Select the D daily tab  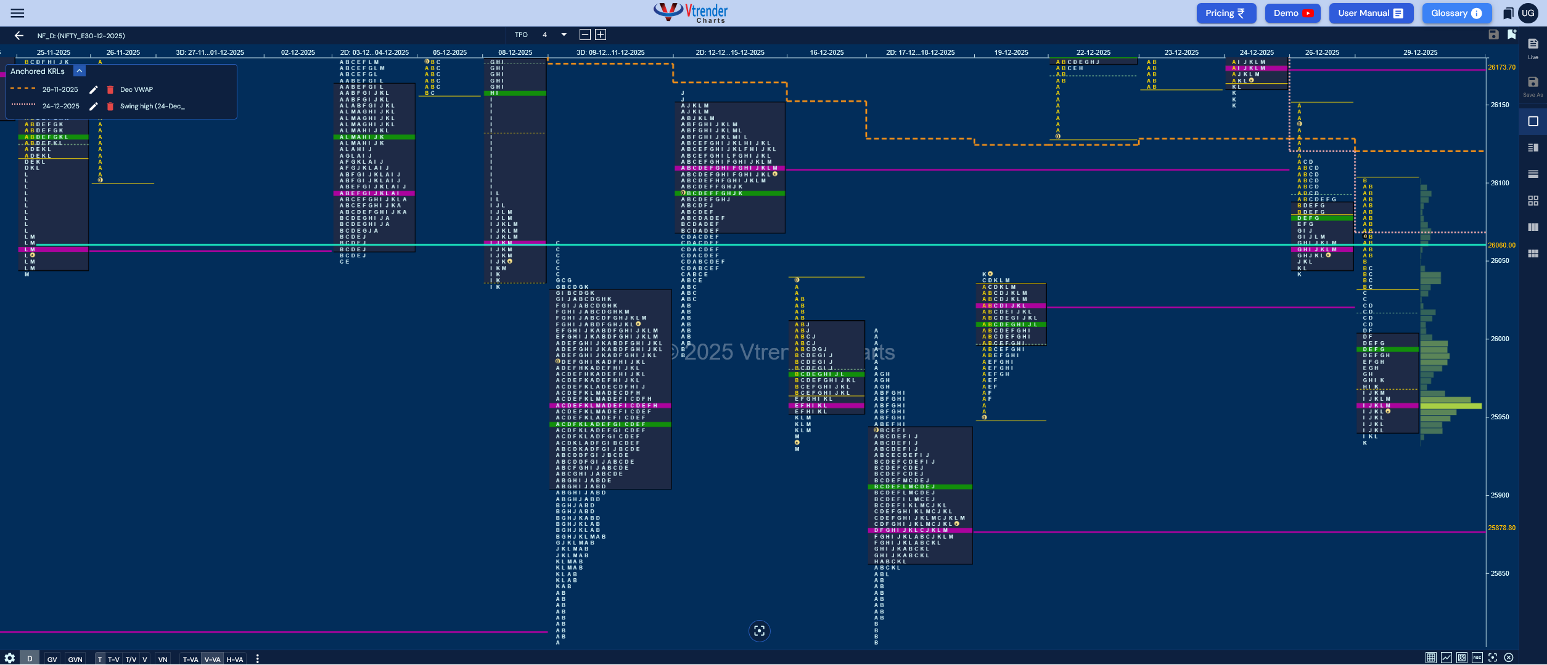tap(30, 659)
